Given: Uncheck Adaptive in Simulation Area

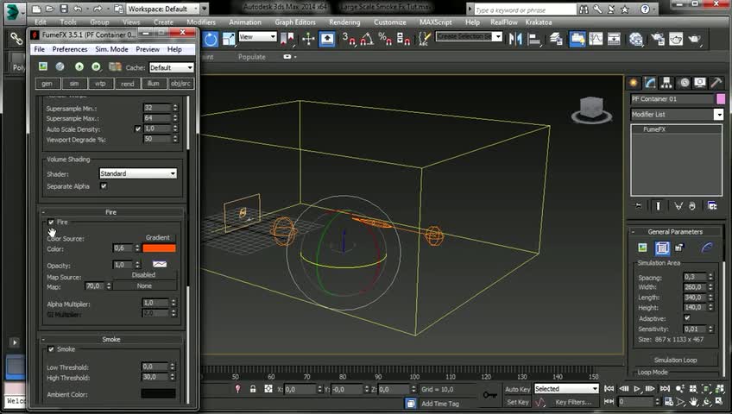Looking at the screenshot, I should tap(687, 317).
